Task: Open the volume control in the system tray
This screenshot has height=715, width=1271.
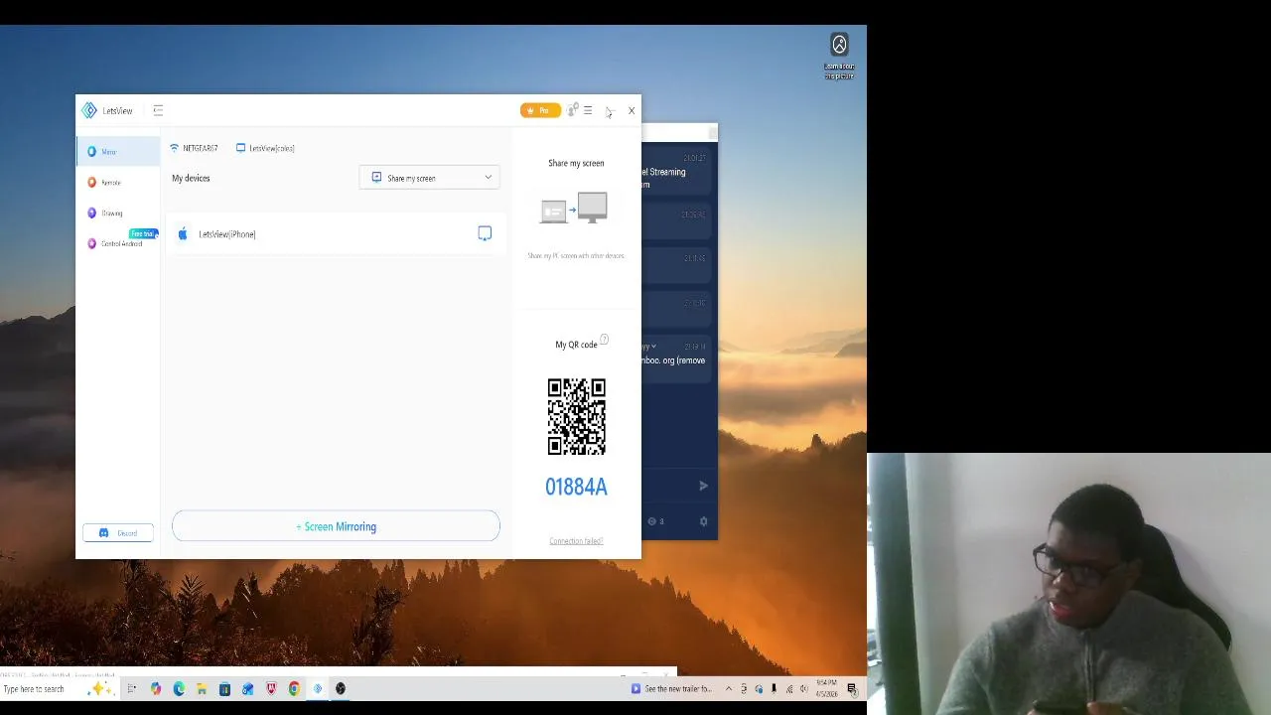Action: tap(804, 689)
